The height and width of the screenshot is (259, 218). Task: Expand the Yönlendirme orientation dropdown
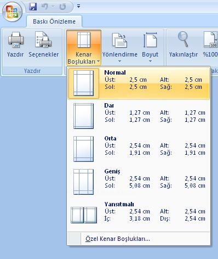click(x=119, y=47)
